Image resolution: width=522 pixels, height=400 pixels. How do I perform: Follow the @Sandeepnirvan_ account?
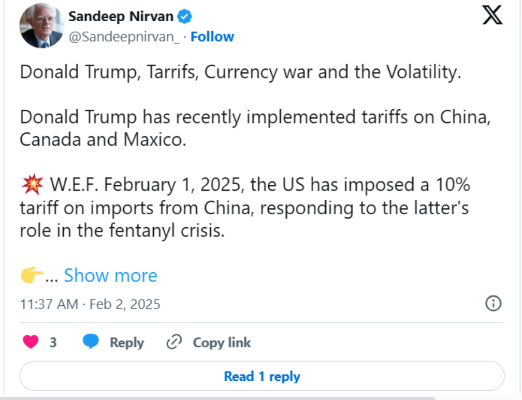point(212,37)
